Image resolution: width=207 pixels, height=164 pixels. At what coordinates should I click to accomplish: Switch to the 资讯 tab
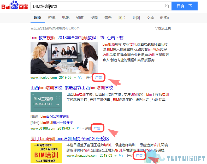coord(52,18)
